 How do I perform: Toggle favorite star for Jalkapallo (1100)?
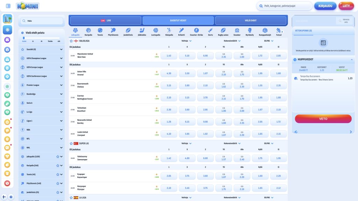click(58, 157)
